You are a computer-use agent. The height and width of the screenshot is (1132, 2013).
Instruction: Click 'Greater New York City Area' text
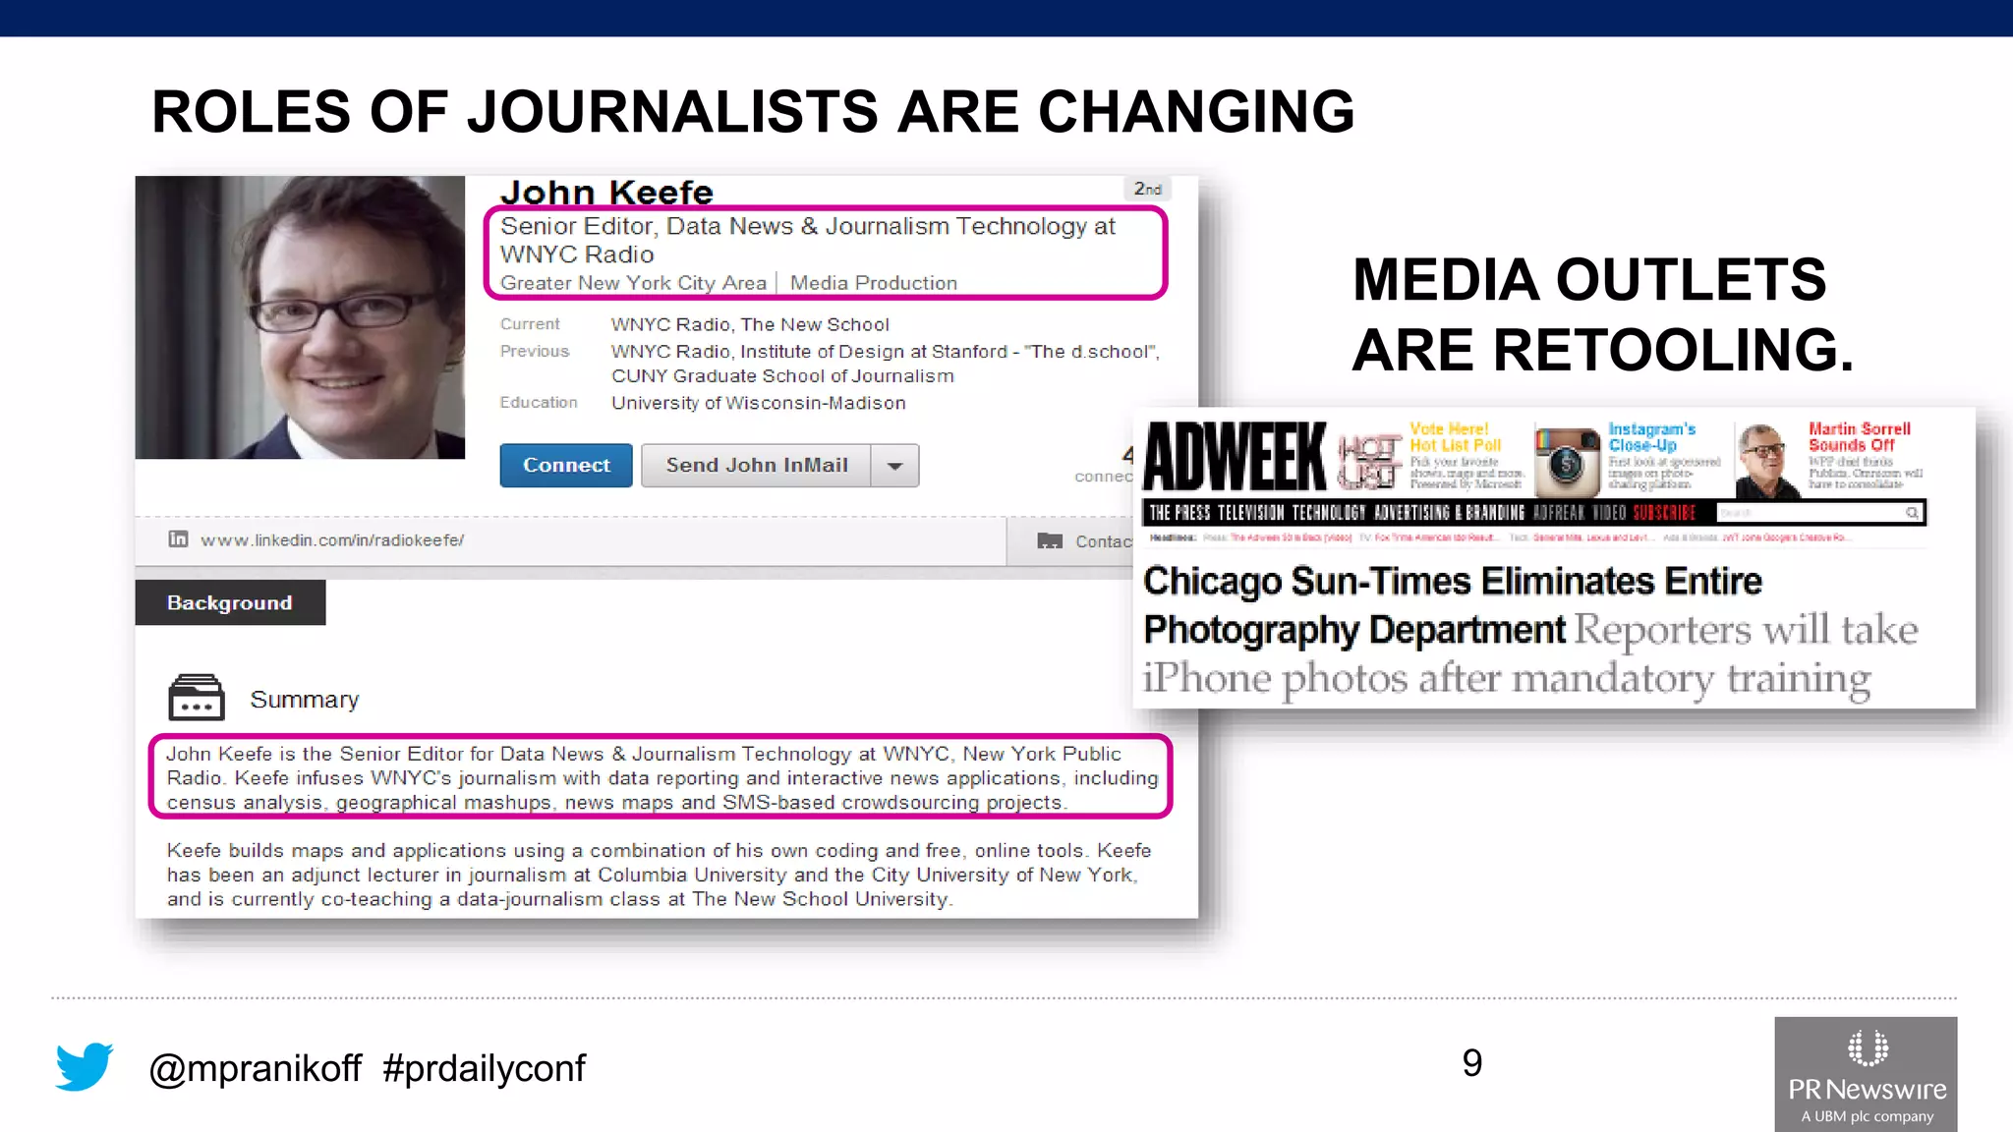tap(633, 283)
